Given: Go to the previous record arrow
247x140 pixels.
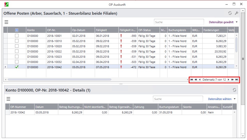Looking at the screenshot, I should pyautogui.click(x=200, y=80).
